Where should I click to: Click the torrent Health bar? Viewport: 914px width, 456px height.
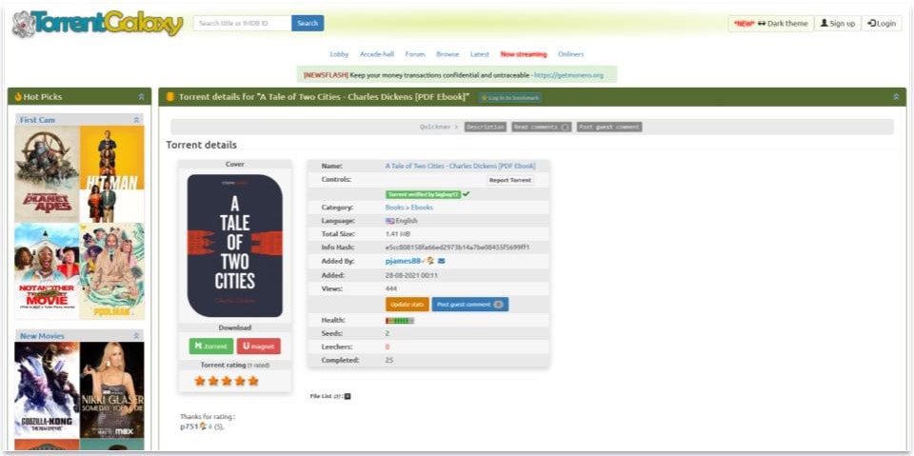coord(399,320)
